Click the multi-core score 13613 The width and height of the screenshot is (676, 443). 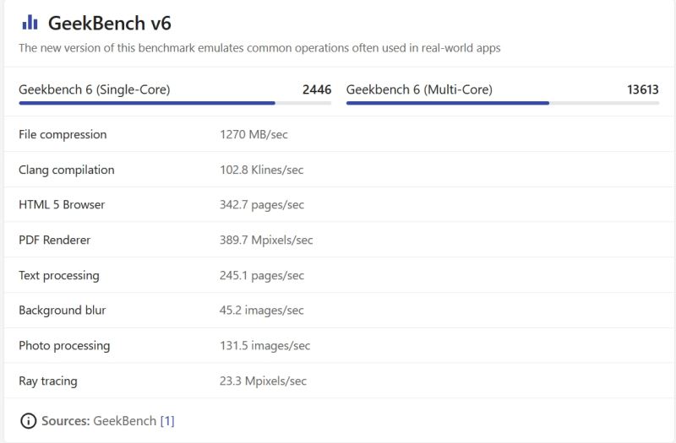coord(642,89)
